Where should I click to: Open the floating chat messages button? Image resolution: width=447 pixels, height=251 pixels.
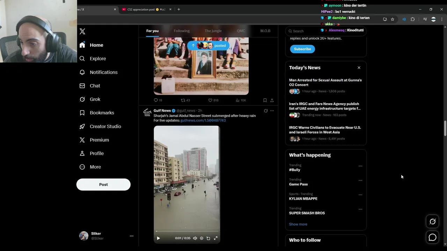pyautogui.click(x=432, y=237)
